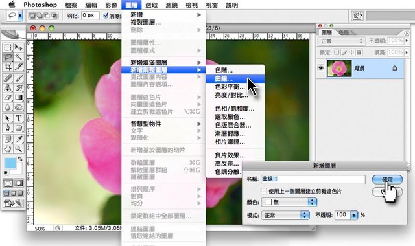
Task: Select the Rectangular Marquee tool
Action: pos(8,47)
